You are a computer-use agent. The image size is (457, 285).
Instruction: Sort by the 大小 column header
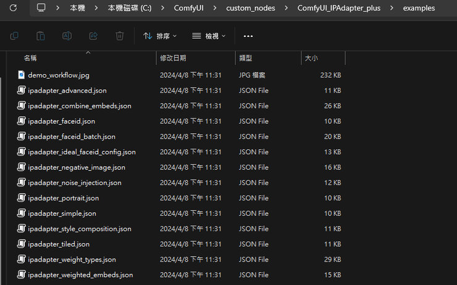(x=311, y=58)
